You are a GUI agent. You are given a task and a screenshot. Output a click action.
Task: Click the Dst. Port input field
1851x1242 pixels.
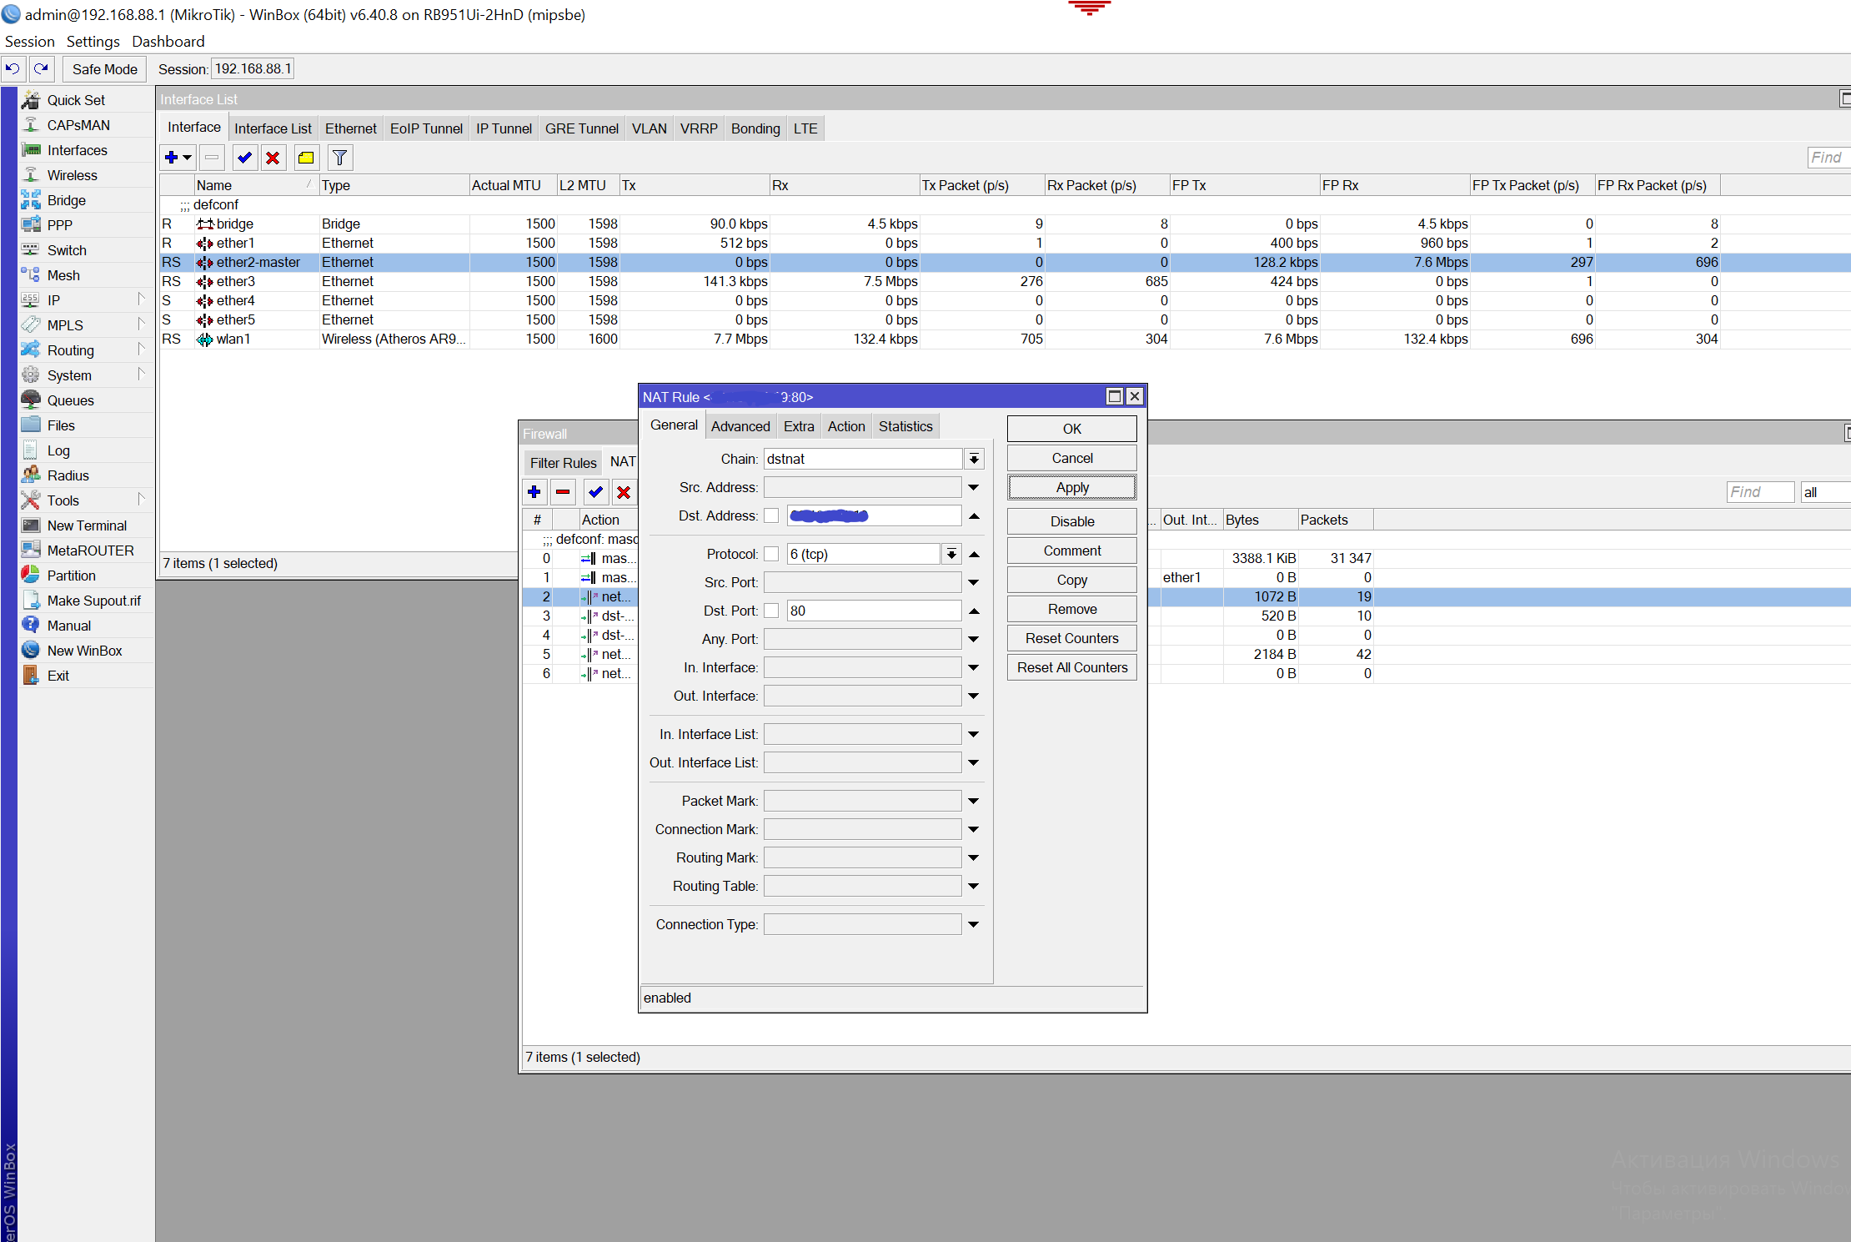pyautogui.click(x=873, y=611)
